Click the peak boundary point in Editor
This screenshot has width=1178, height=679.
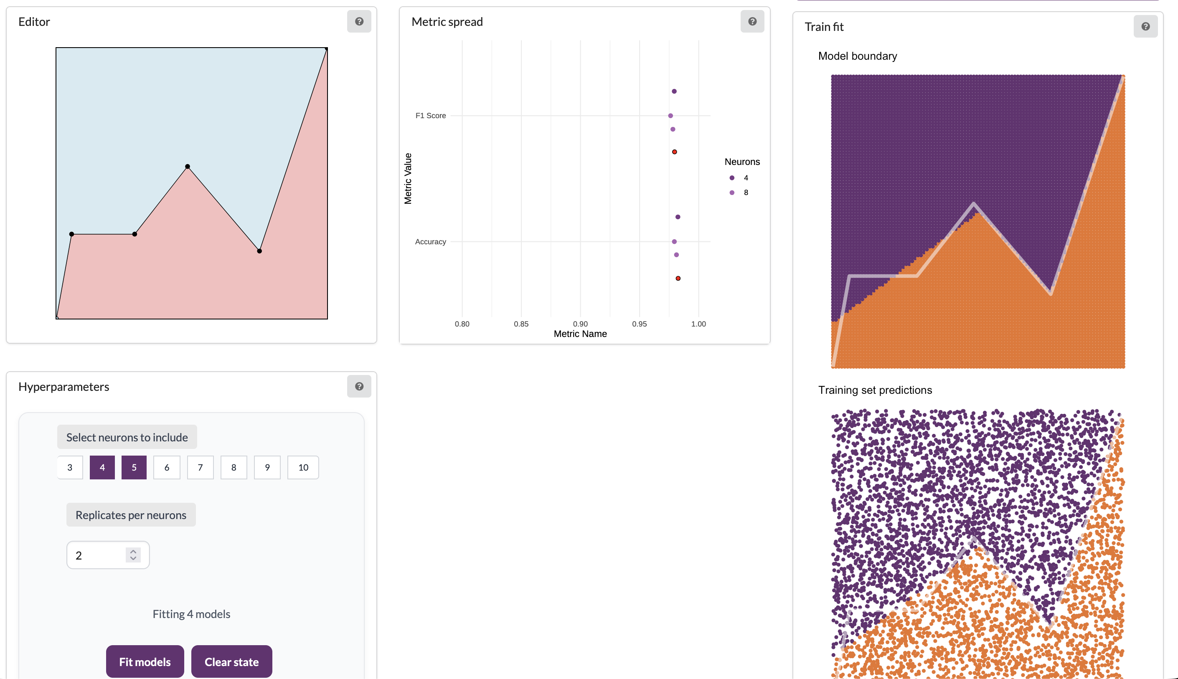(188, 167)
